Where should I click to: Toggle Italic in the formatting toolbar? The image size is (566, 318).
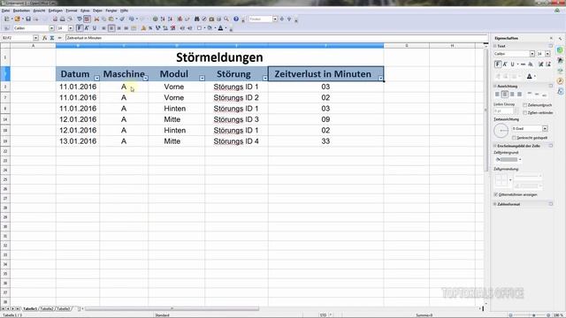87,28
